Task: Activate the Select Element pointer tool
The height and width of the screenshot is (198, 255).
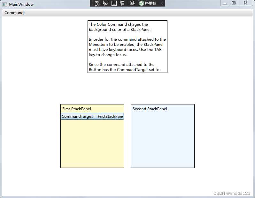Action: pos(105,3)
